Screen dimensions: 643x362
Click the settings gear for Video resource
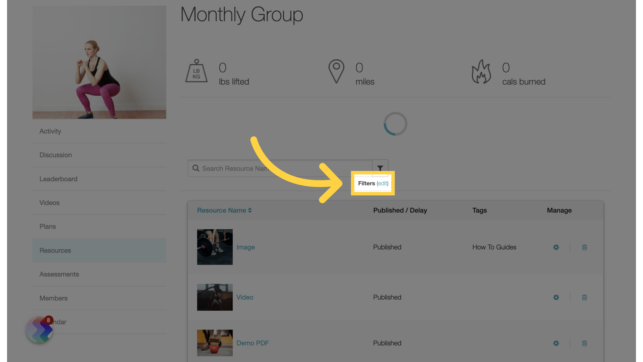pos(556,297)
